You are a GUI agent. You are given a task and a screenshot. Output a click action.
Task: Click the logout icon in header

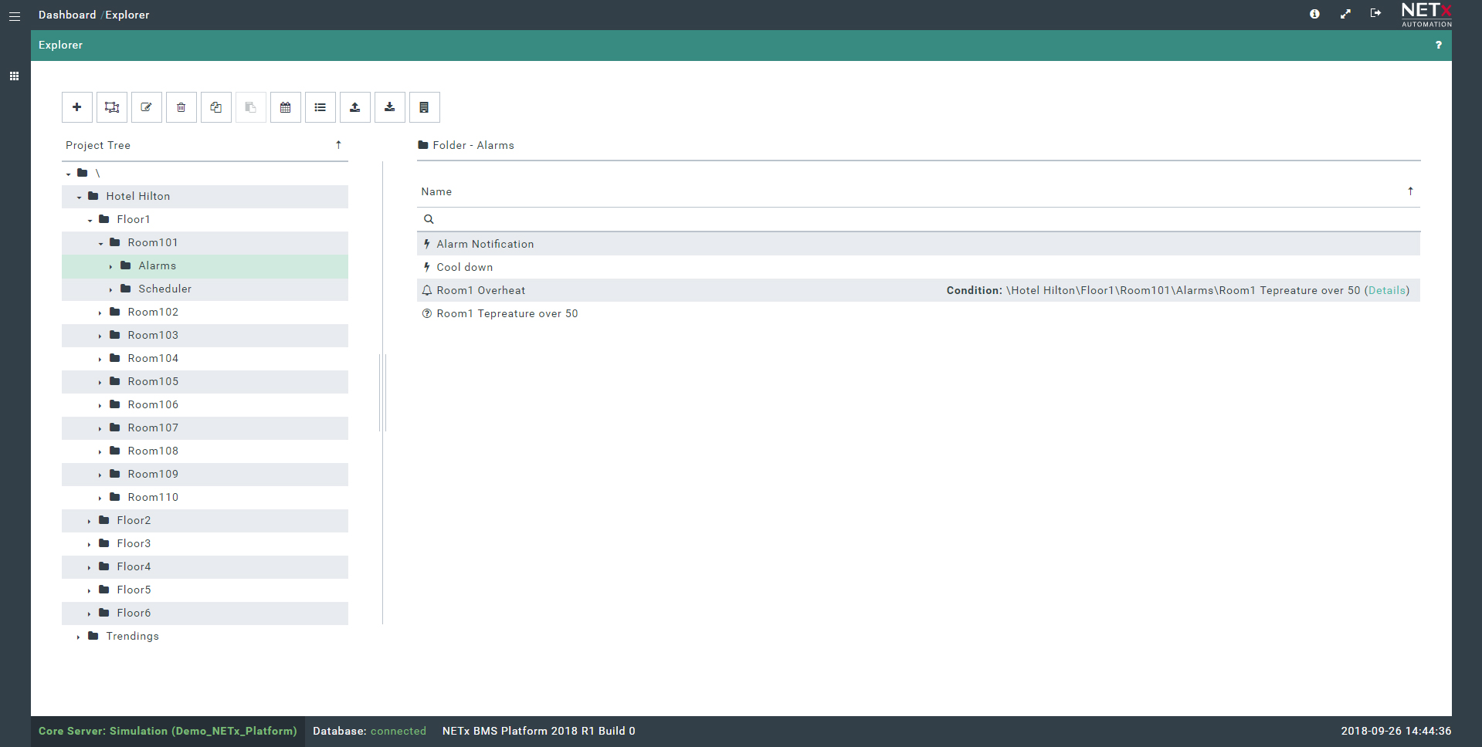[1375, 13]
